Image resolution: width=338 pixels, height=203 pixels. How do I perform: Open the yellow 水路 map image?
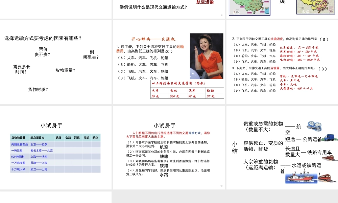[x=316, y=7]
